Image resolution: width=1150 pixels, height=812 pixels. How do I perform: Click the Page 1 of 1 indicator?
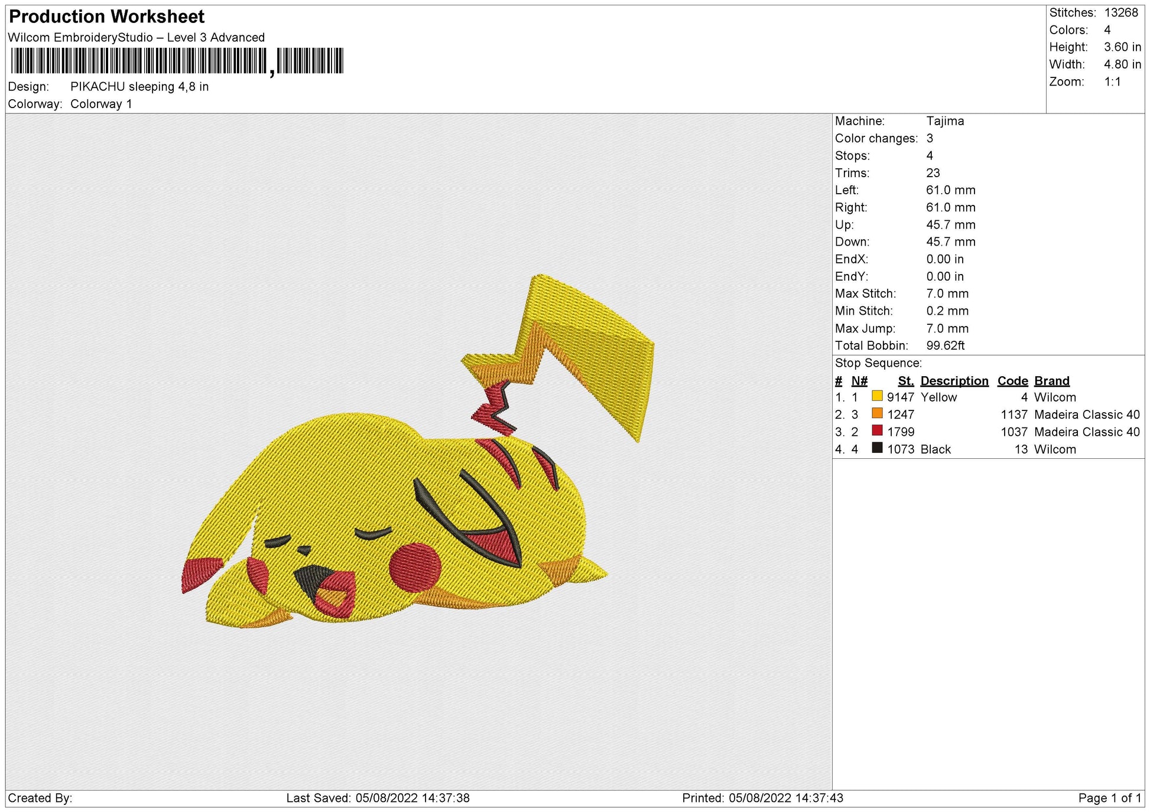(1110, 798)
